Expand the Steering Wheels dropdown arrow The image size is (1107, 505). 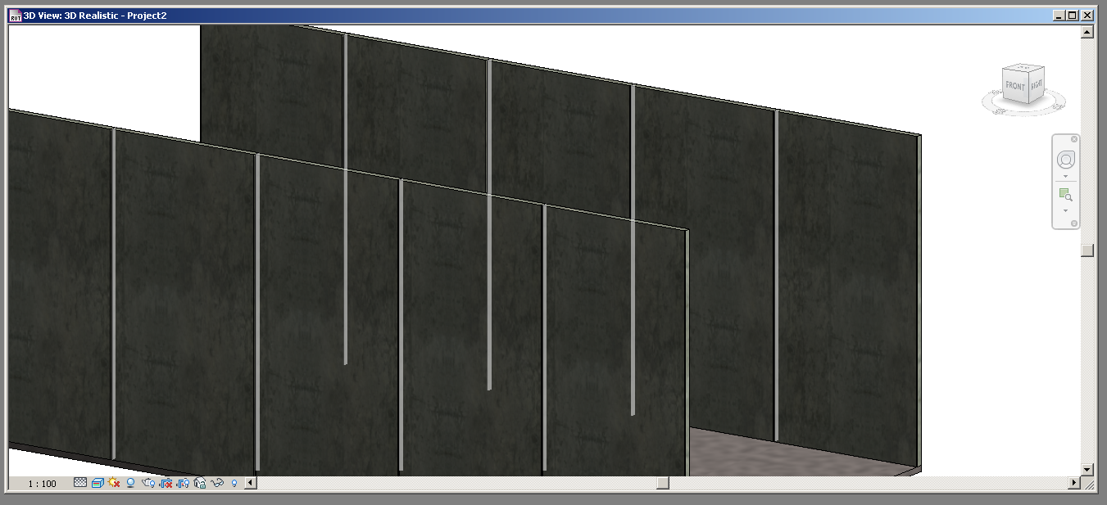pyautogui.click(x=1065, y=176)
